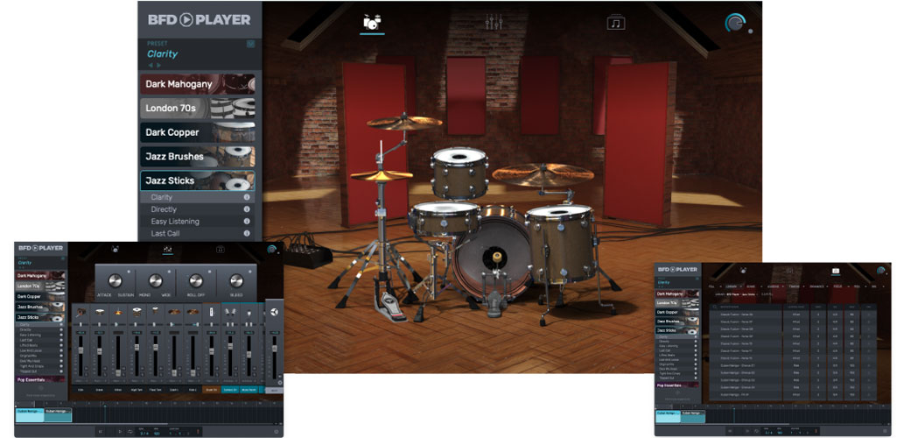Open the drum kit view tab
Image resolution: width=904 pixels, height=438 pixels.
click(x=372, y=23)
